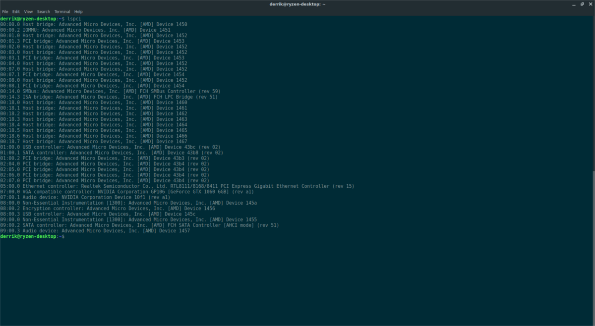Select line 00:18.4 Host bridge Device 1464

(94, 125)
